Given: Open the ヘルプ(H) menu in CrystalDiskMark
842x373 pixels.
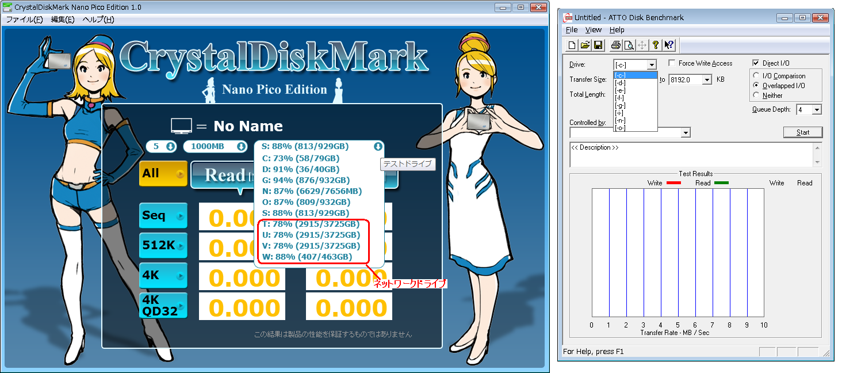Looking at the screenshot, I should pos(98,20).
